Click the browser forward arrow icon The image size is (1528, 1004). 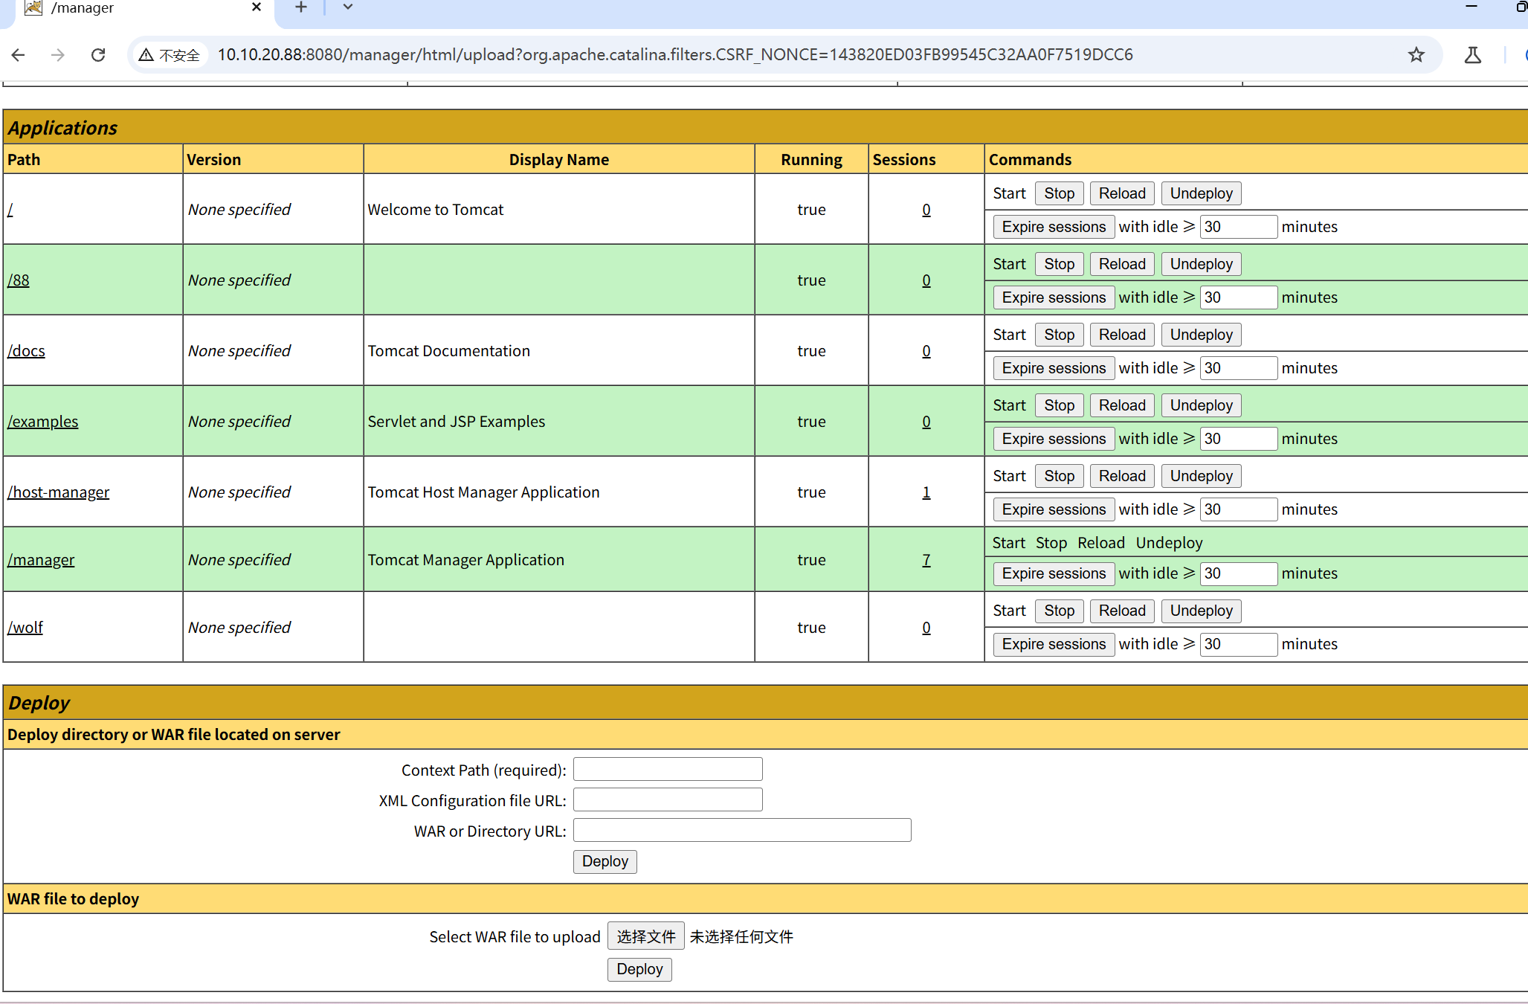[58, 55]
